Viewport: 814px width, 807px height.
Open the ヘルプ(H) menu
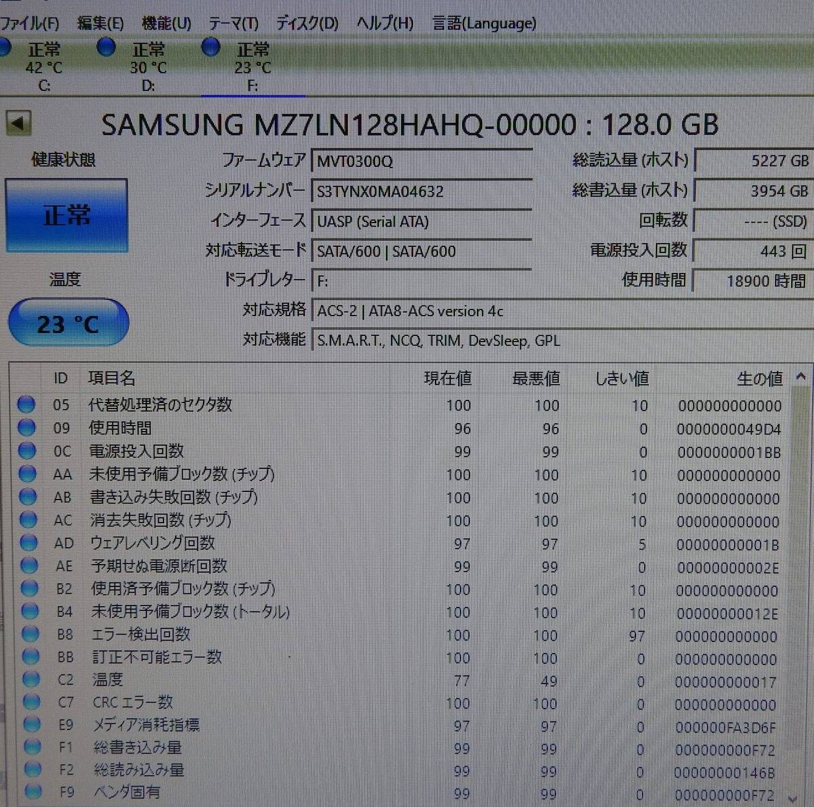coord(385,23)
